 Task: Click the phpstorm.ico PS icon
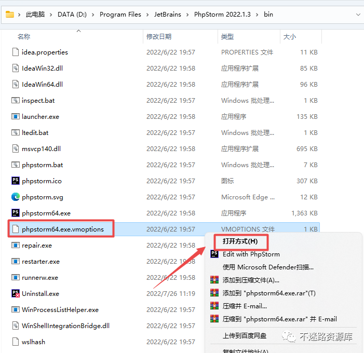tap(16, 181)
